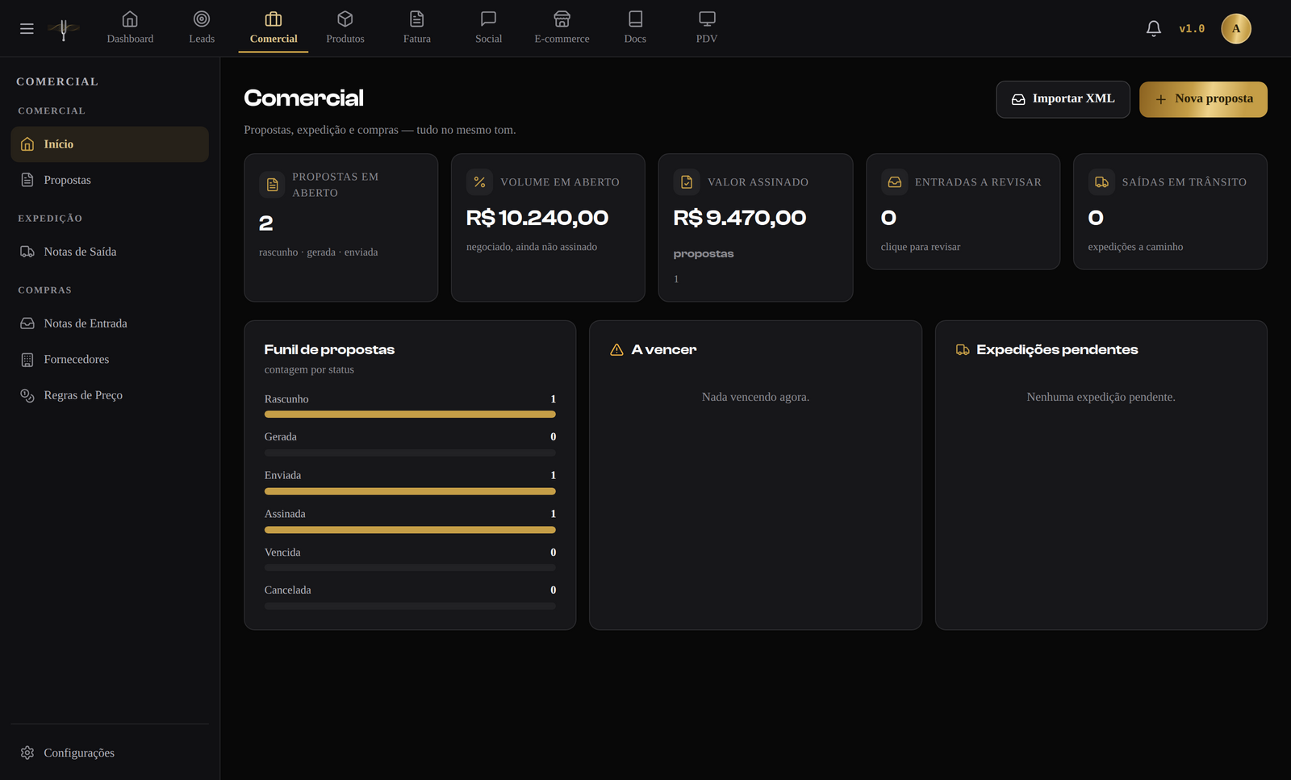Screen dimensions: 1291x780
Task: Click the Nova proposta button
Action: [1203, 99]
